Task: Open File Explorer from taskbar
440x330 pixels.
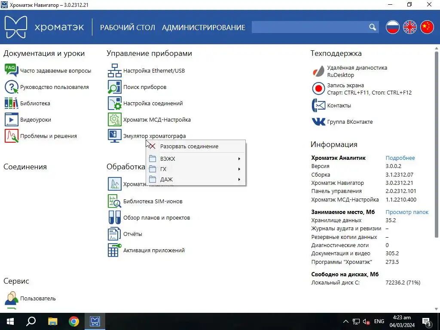Action: (x=52, y=321)
